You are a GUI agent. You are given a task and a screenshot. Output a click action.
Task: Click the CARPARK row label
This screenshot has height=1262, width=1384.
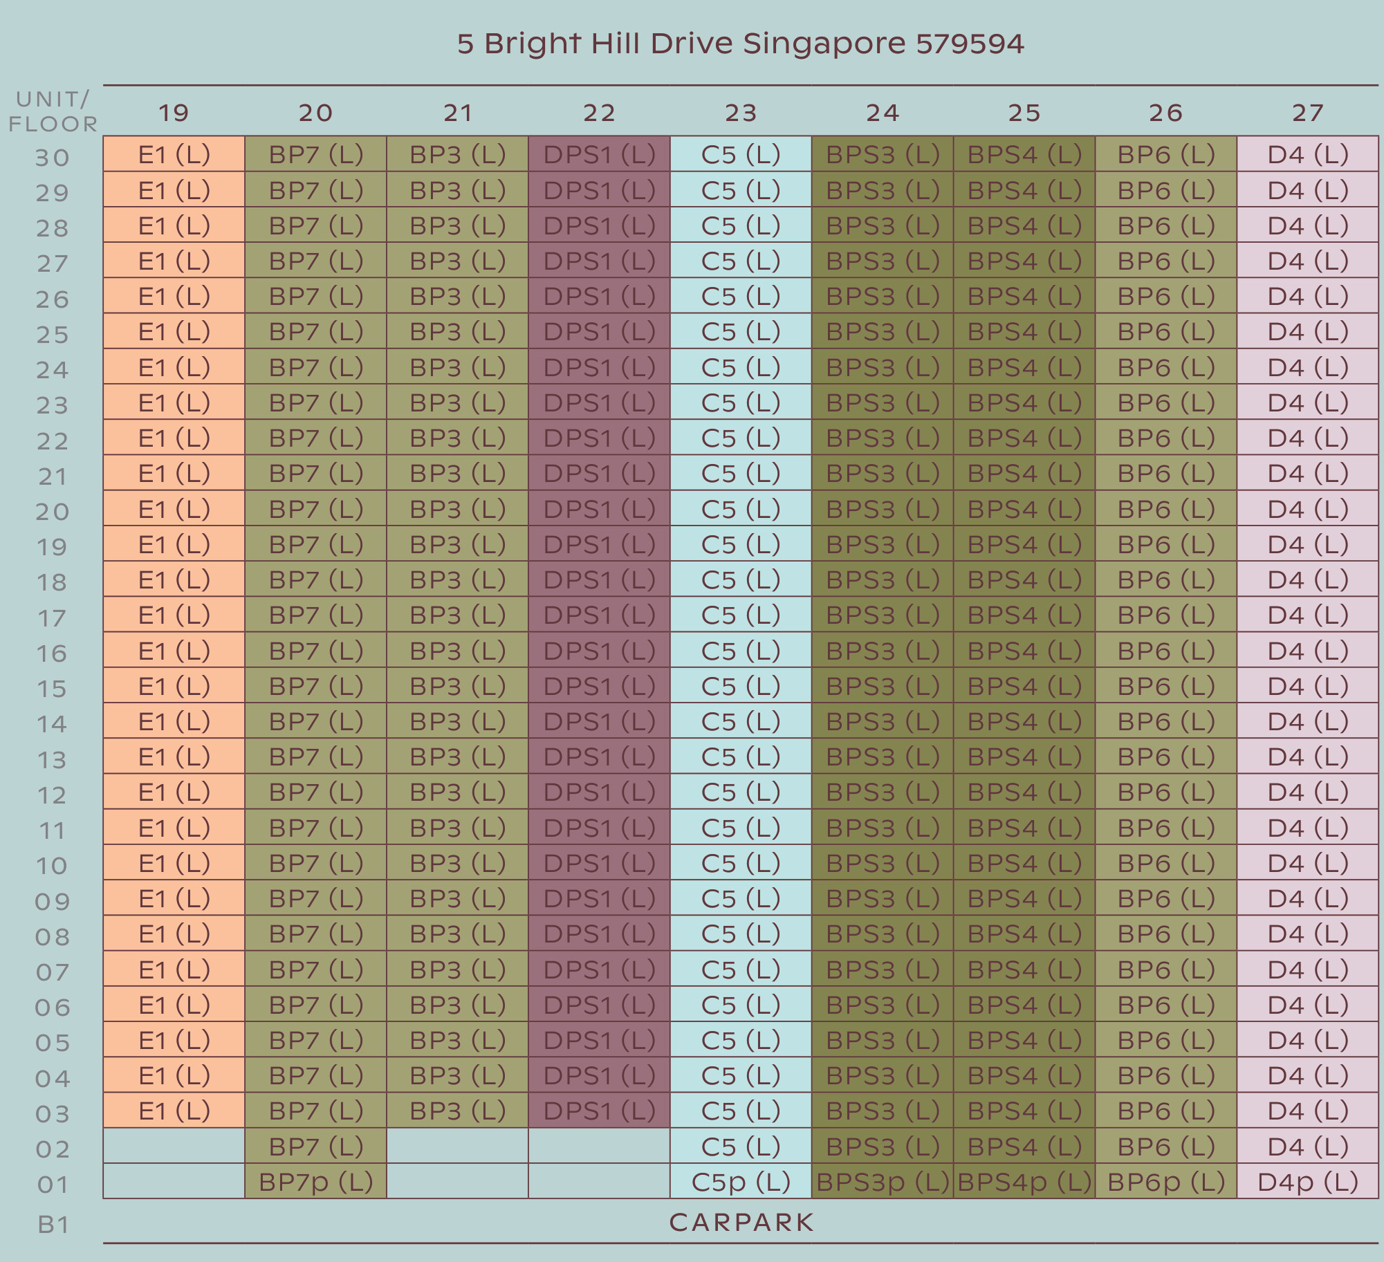741,1222
